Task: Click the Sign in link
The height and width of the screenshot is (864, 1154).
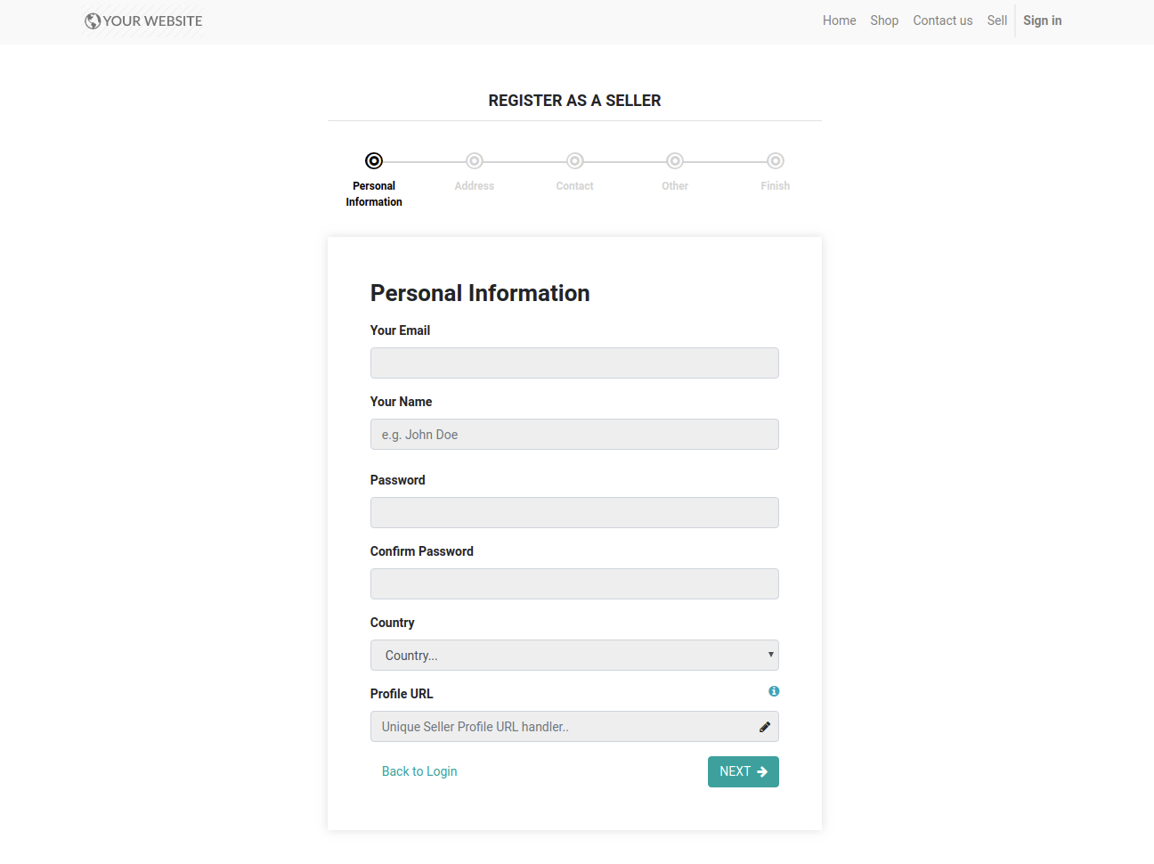Action: point(1042,20)
